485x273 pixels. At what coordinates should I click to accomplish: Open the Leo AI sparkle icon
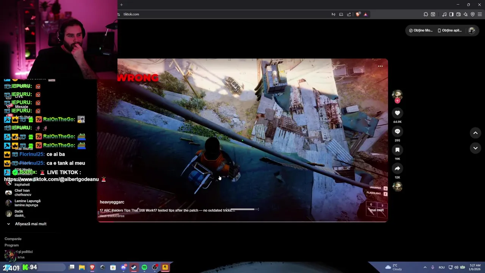click(x=465, y=14)
